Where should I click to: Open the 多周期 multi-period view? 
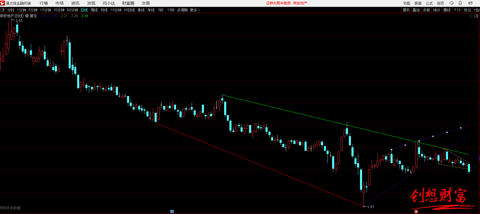pyautogui.click(x=182, y=10)
